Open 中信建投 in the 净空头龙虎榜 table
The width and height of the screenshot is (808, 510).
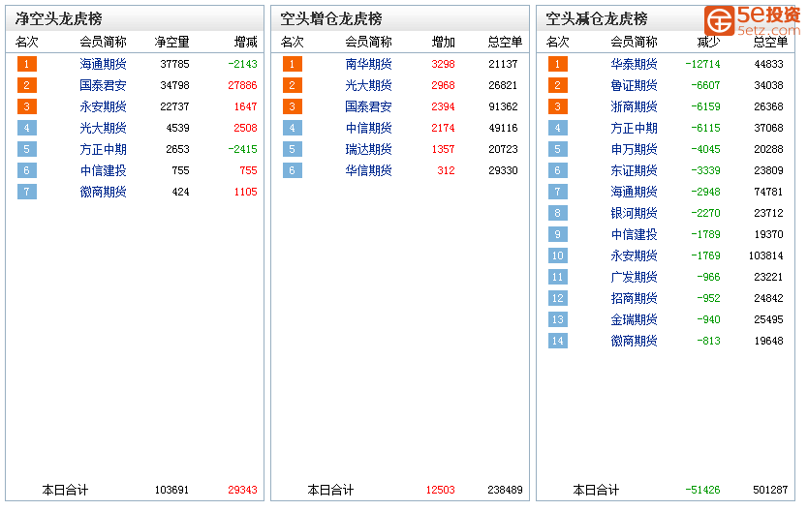coord(103,170)
